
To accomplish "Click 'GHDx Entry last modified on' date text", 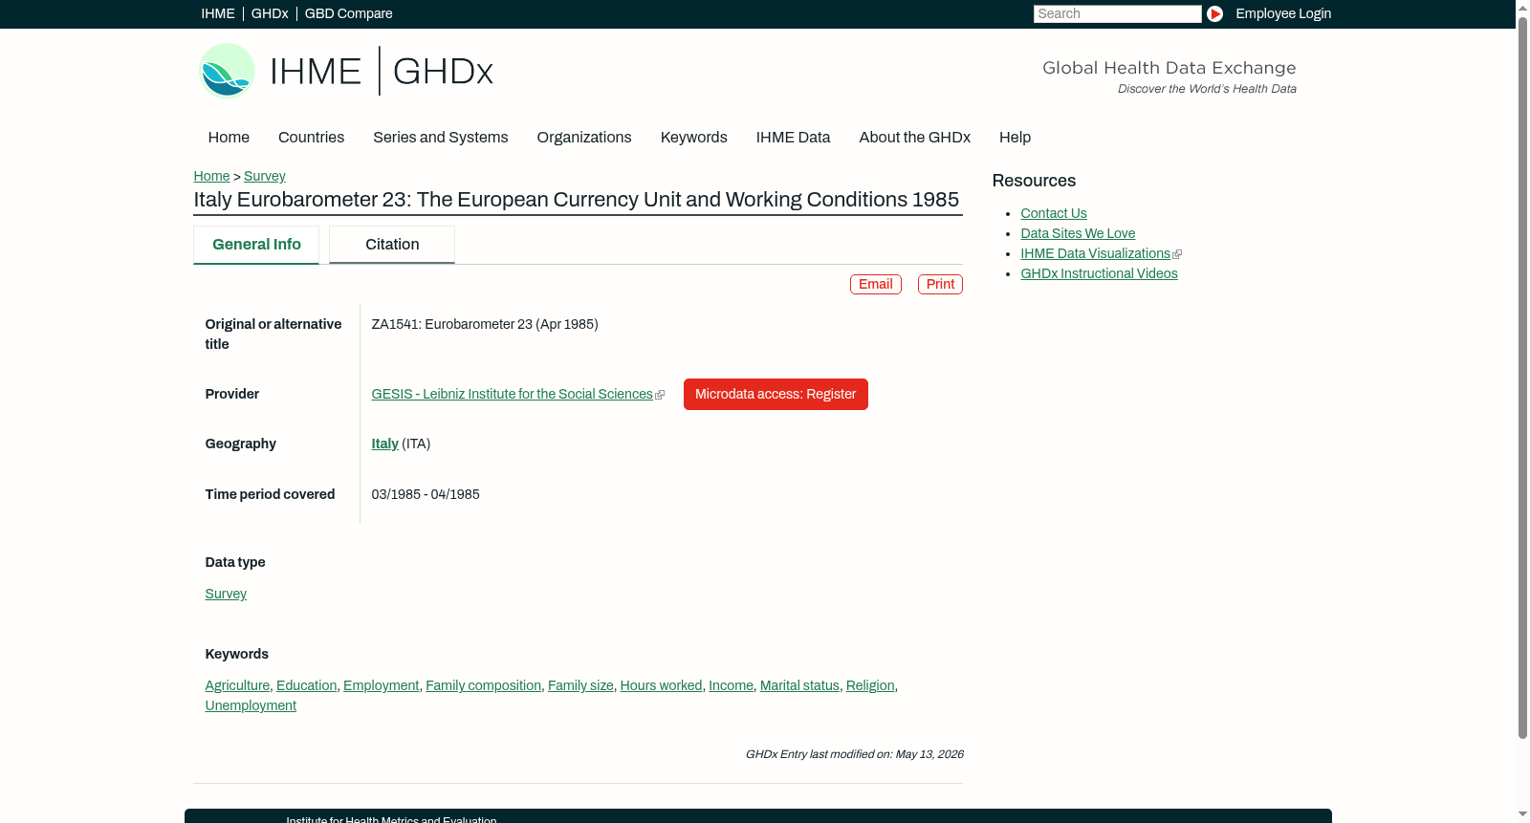I will click(x=854, y=754).
